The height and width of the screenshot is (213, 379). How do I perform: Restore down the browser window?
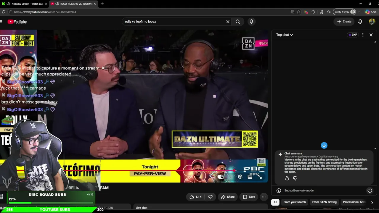370,4
